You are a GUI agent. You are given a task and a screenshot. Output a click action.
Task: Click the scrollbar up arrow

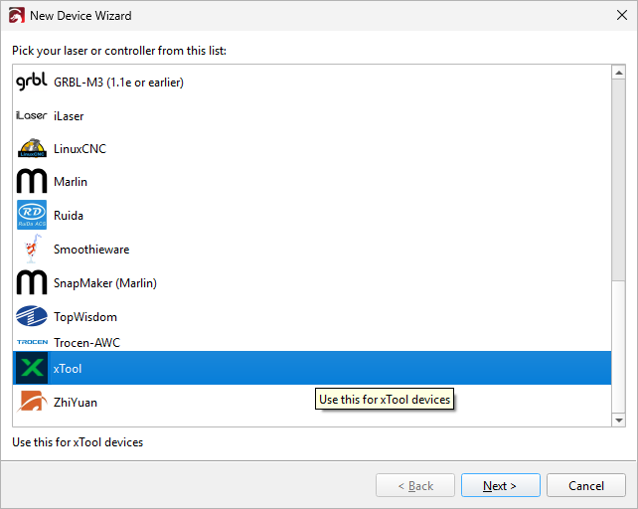[x=619, y=73]
